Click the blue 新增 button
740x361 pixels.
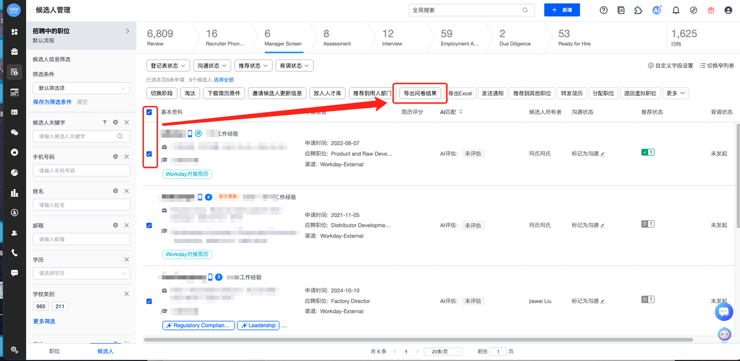[562, 10]
